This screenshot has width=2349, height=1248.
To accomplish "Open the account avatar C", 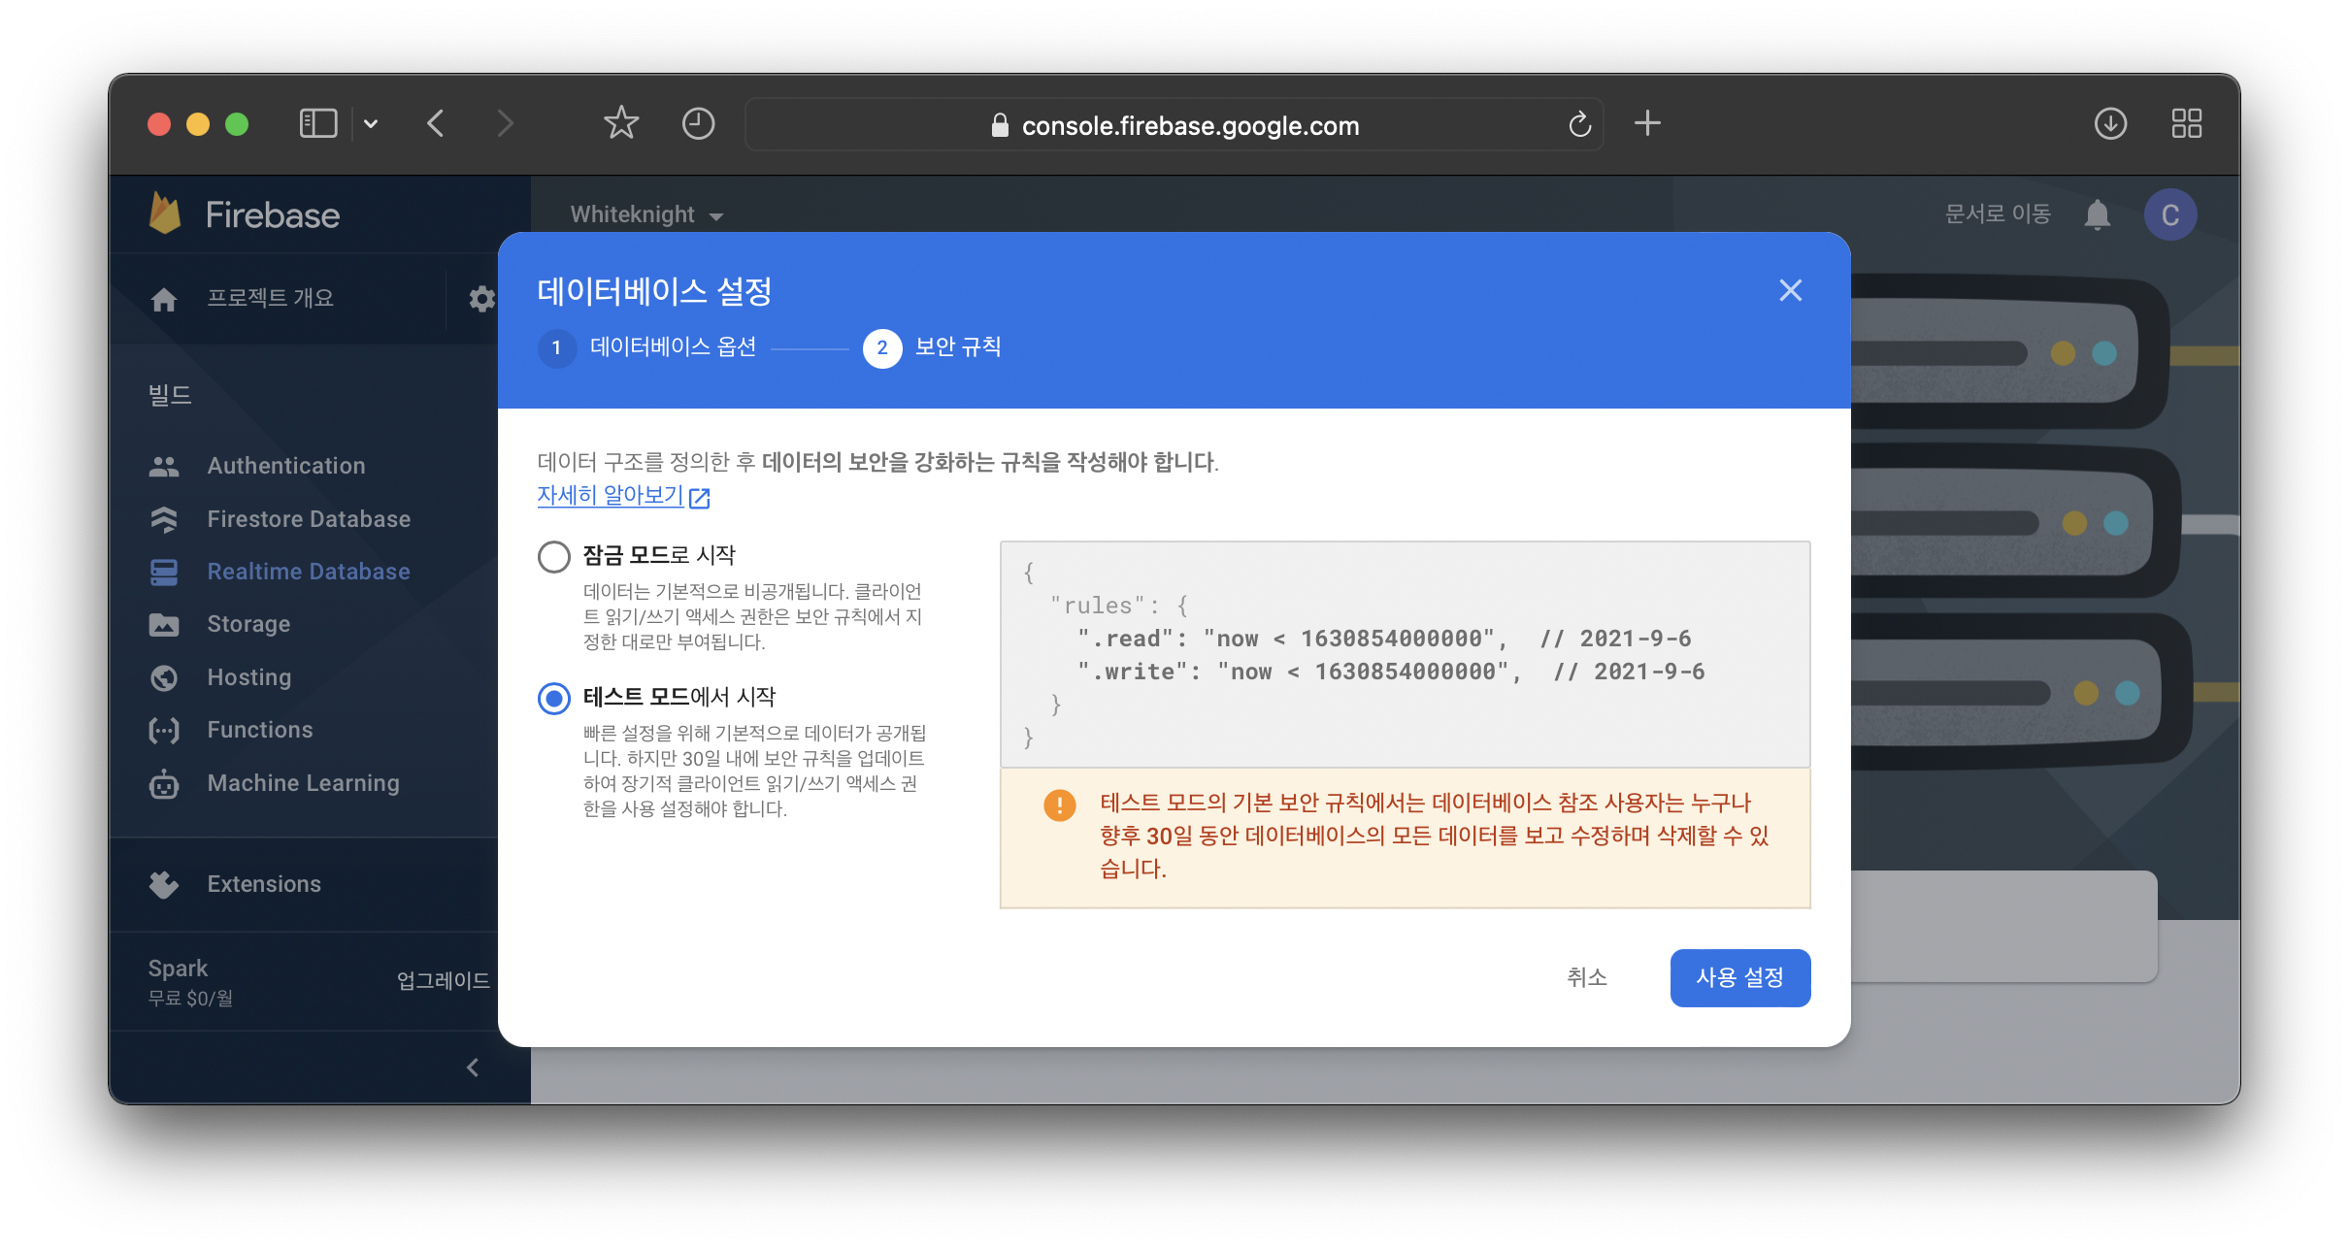I will (x=2170, y=214).
